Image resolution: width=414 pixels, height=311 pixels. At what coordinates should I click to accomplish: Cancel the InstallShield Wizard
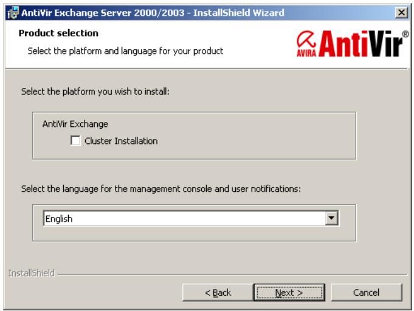point(366,292)
